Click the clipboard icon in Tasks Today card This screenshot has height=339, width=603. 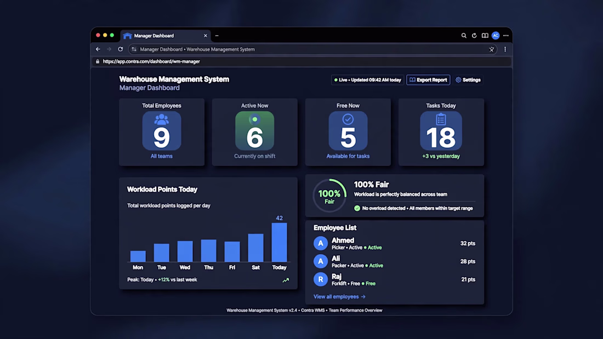441,119
